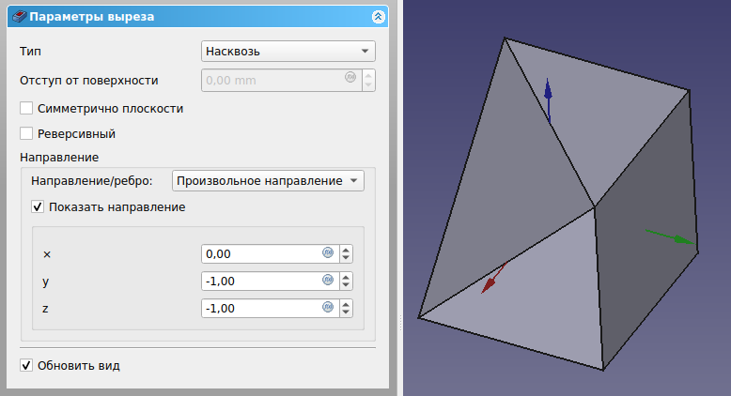Enable the Реверсивный checkbox

[26, 133]
